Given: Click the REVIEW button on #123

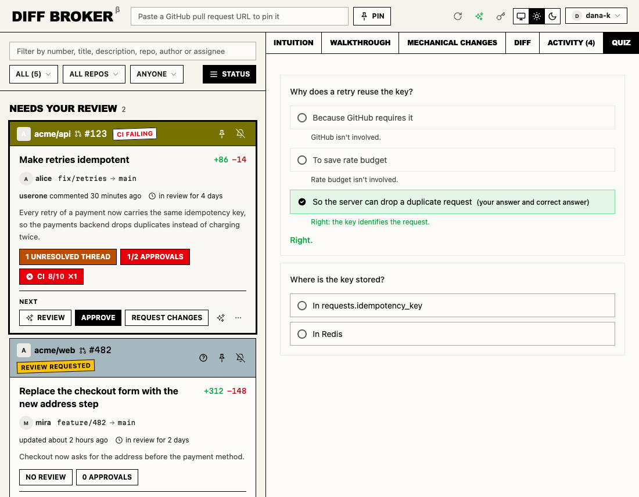Looking at the screenshot, I should [45, 318].
